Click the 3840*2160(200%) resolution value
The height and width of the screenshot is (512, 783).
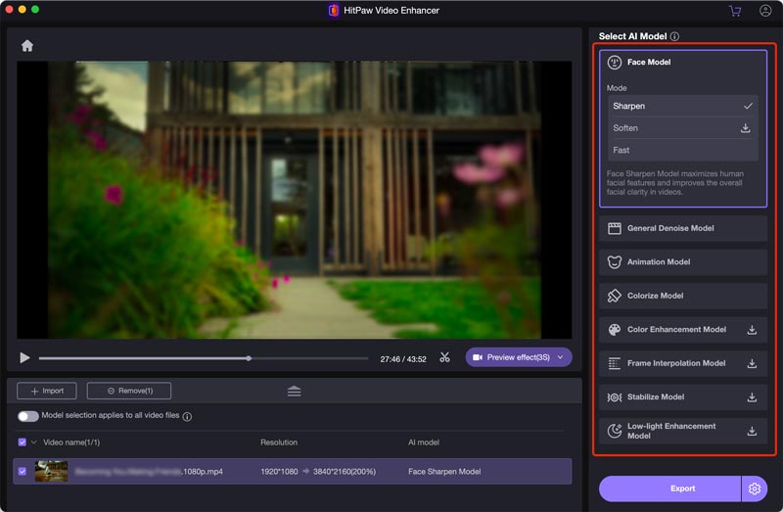(x=345, y=472)
